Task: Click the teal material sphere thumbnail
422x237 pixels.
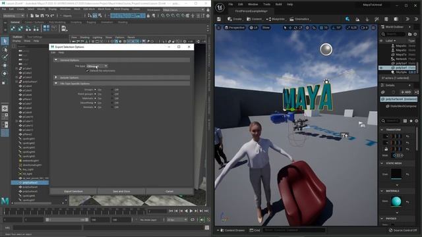Action: click(396, 201)
